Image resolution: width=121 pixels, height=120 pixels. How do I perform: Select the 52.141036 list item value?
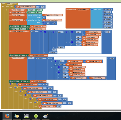107,9
